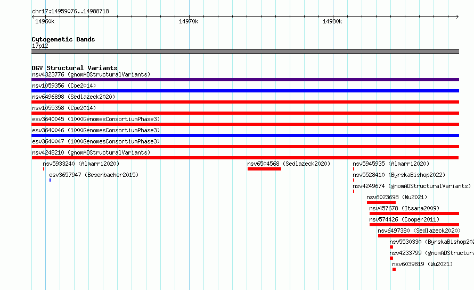Image resolution: width=474 pixels, height=290 pixels.
Task: Click the gray 17p12 cytogenetic band
Action: 245,52
